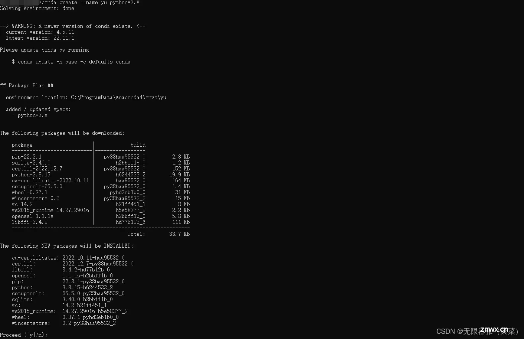The image size is (524, 339).
Task: Select 'libffi:' in install list
Action: pyautogui.click(x=22, y=270)
